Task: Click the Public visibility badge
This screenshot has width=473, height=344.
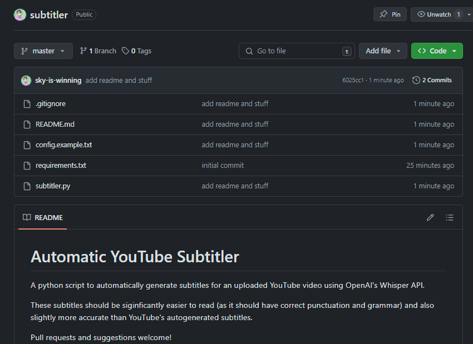Action: click(x=84, y=15)
